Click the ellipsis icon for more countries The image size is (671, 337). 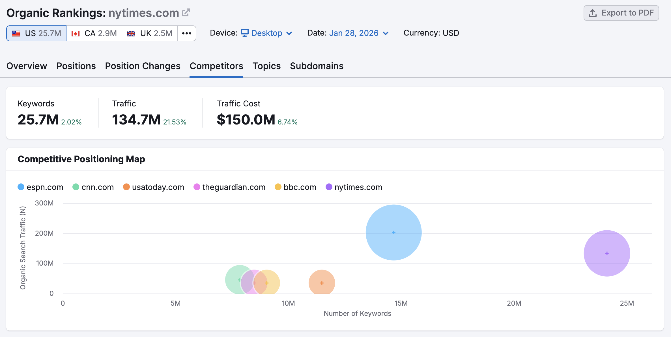[x=187, y=33]
